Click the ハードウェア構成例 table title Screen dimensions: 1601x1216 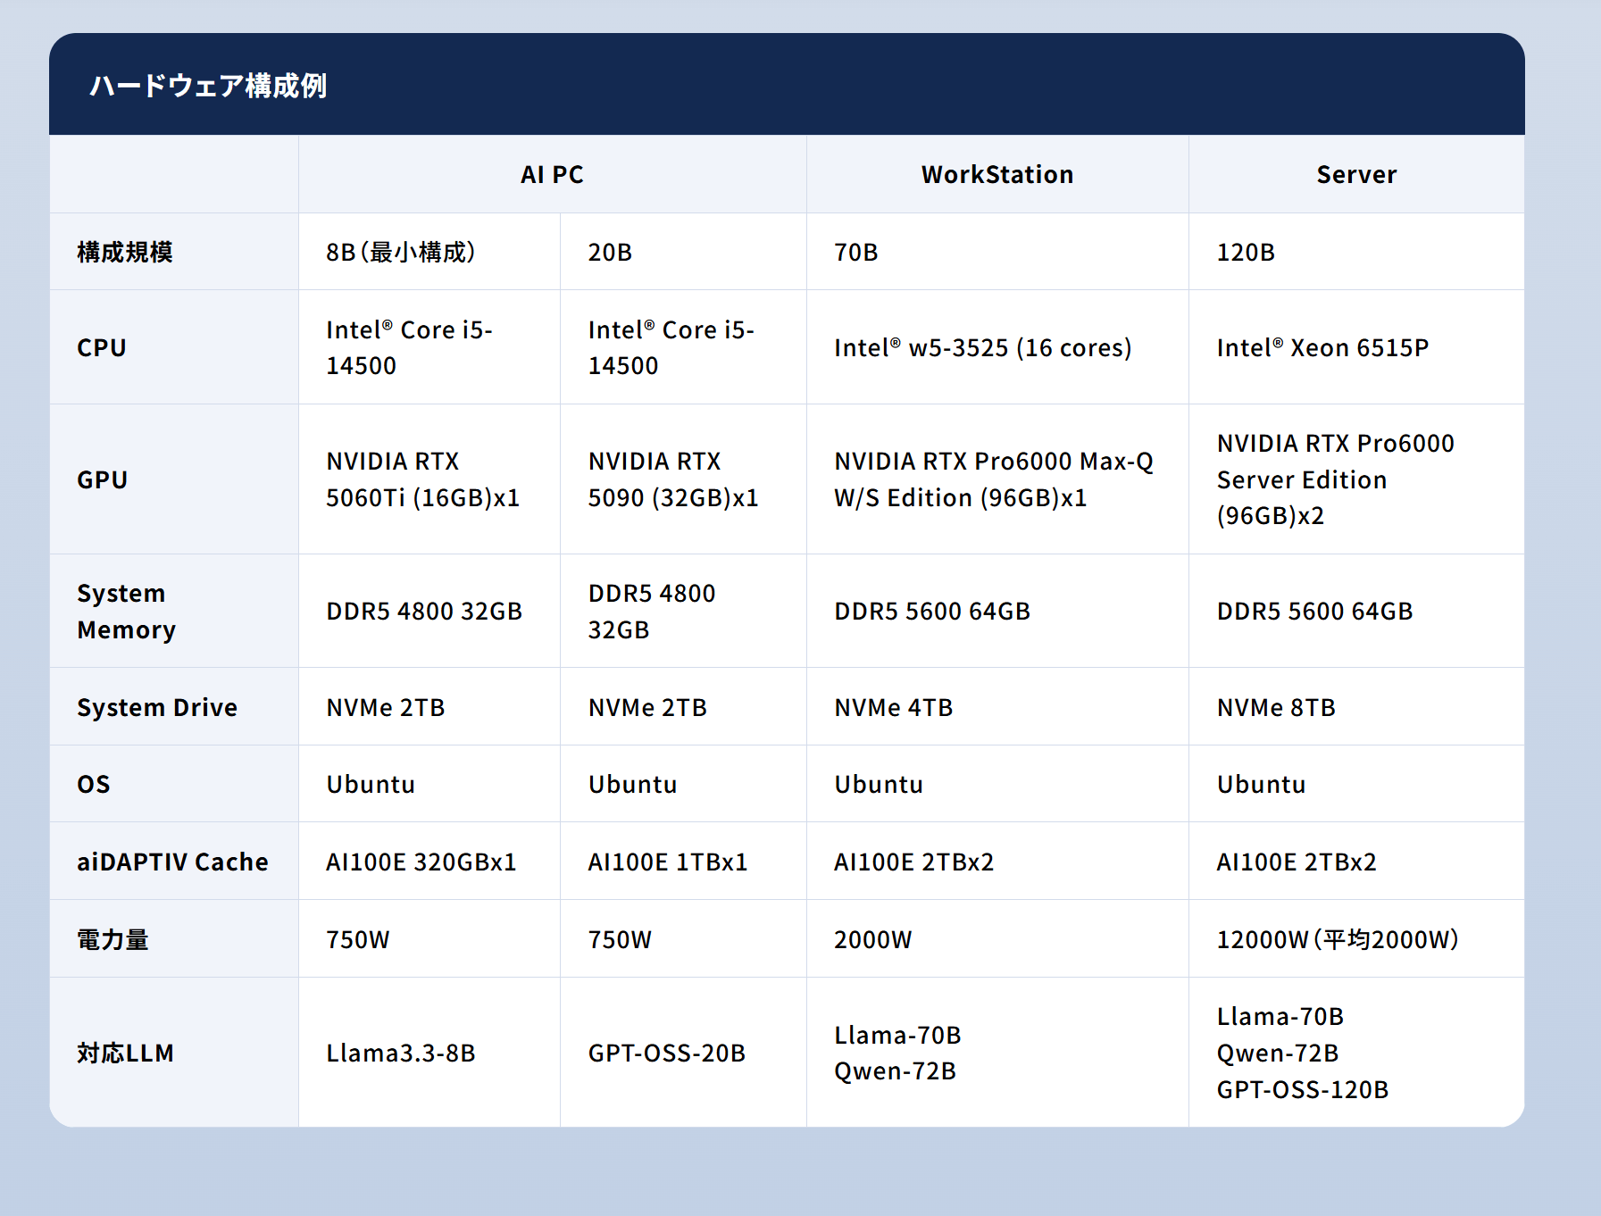click(208, 86)
